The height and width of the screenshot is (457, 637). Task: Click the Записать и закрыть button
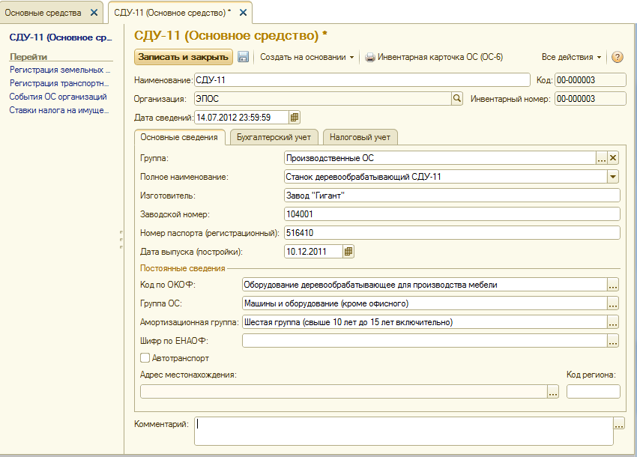coord(184,57)
